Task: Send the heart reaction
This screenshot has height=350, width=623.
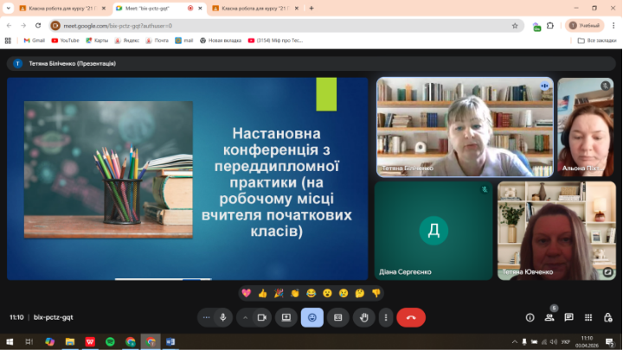Action: (247, 293)
